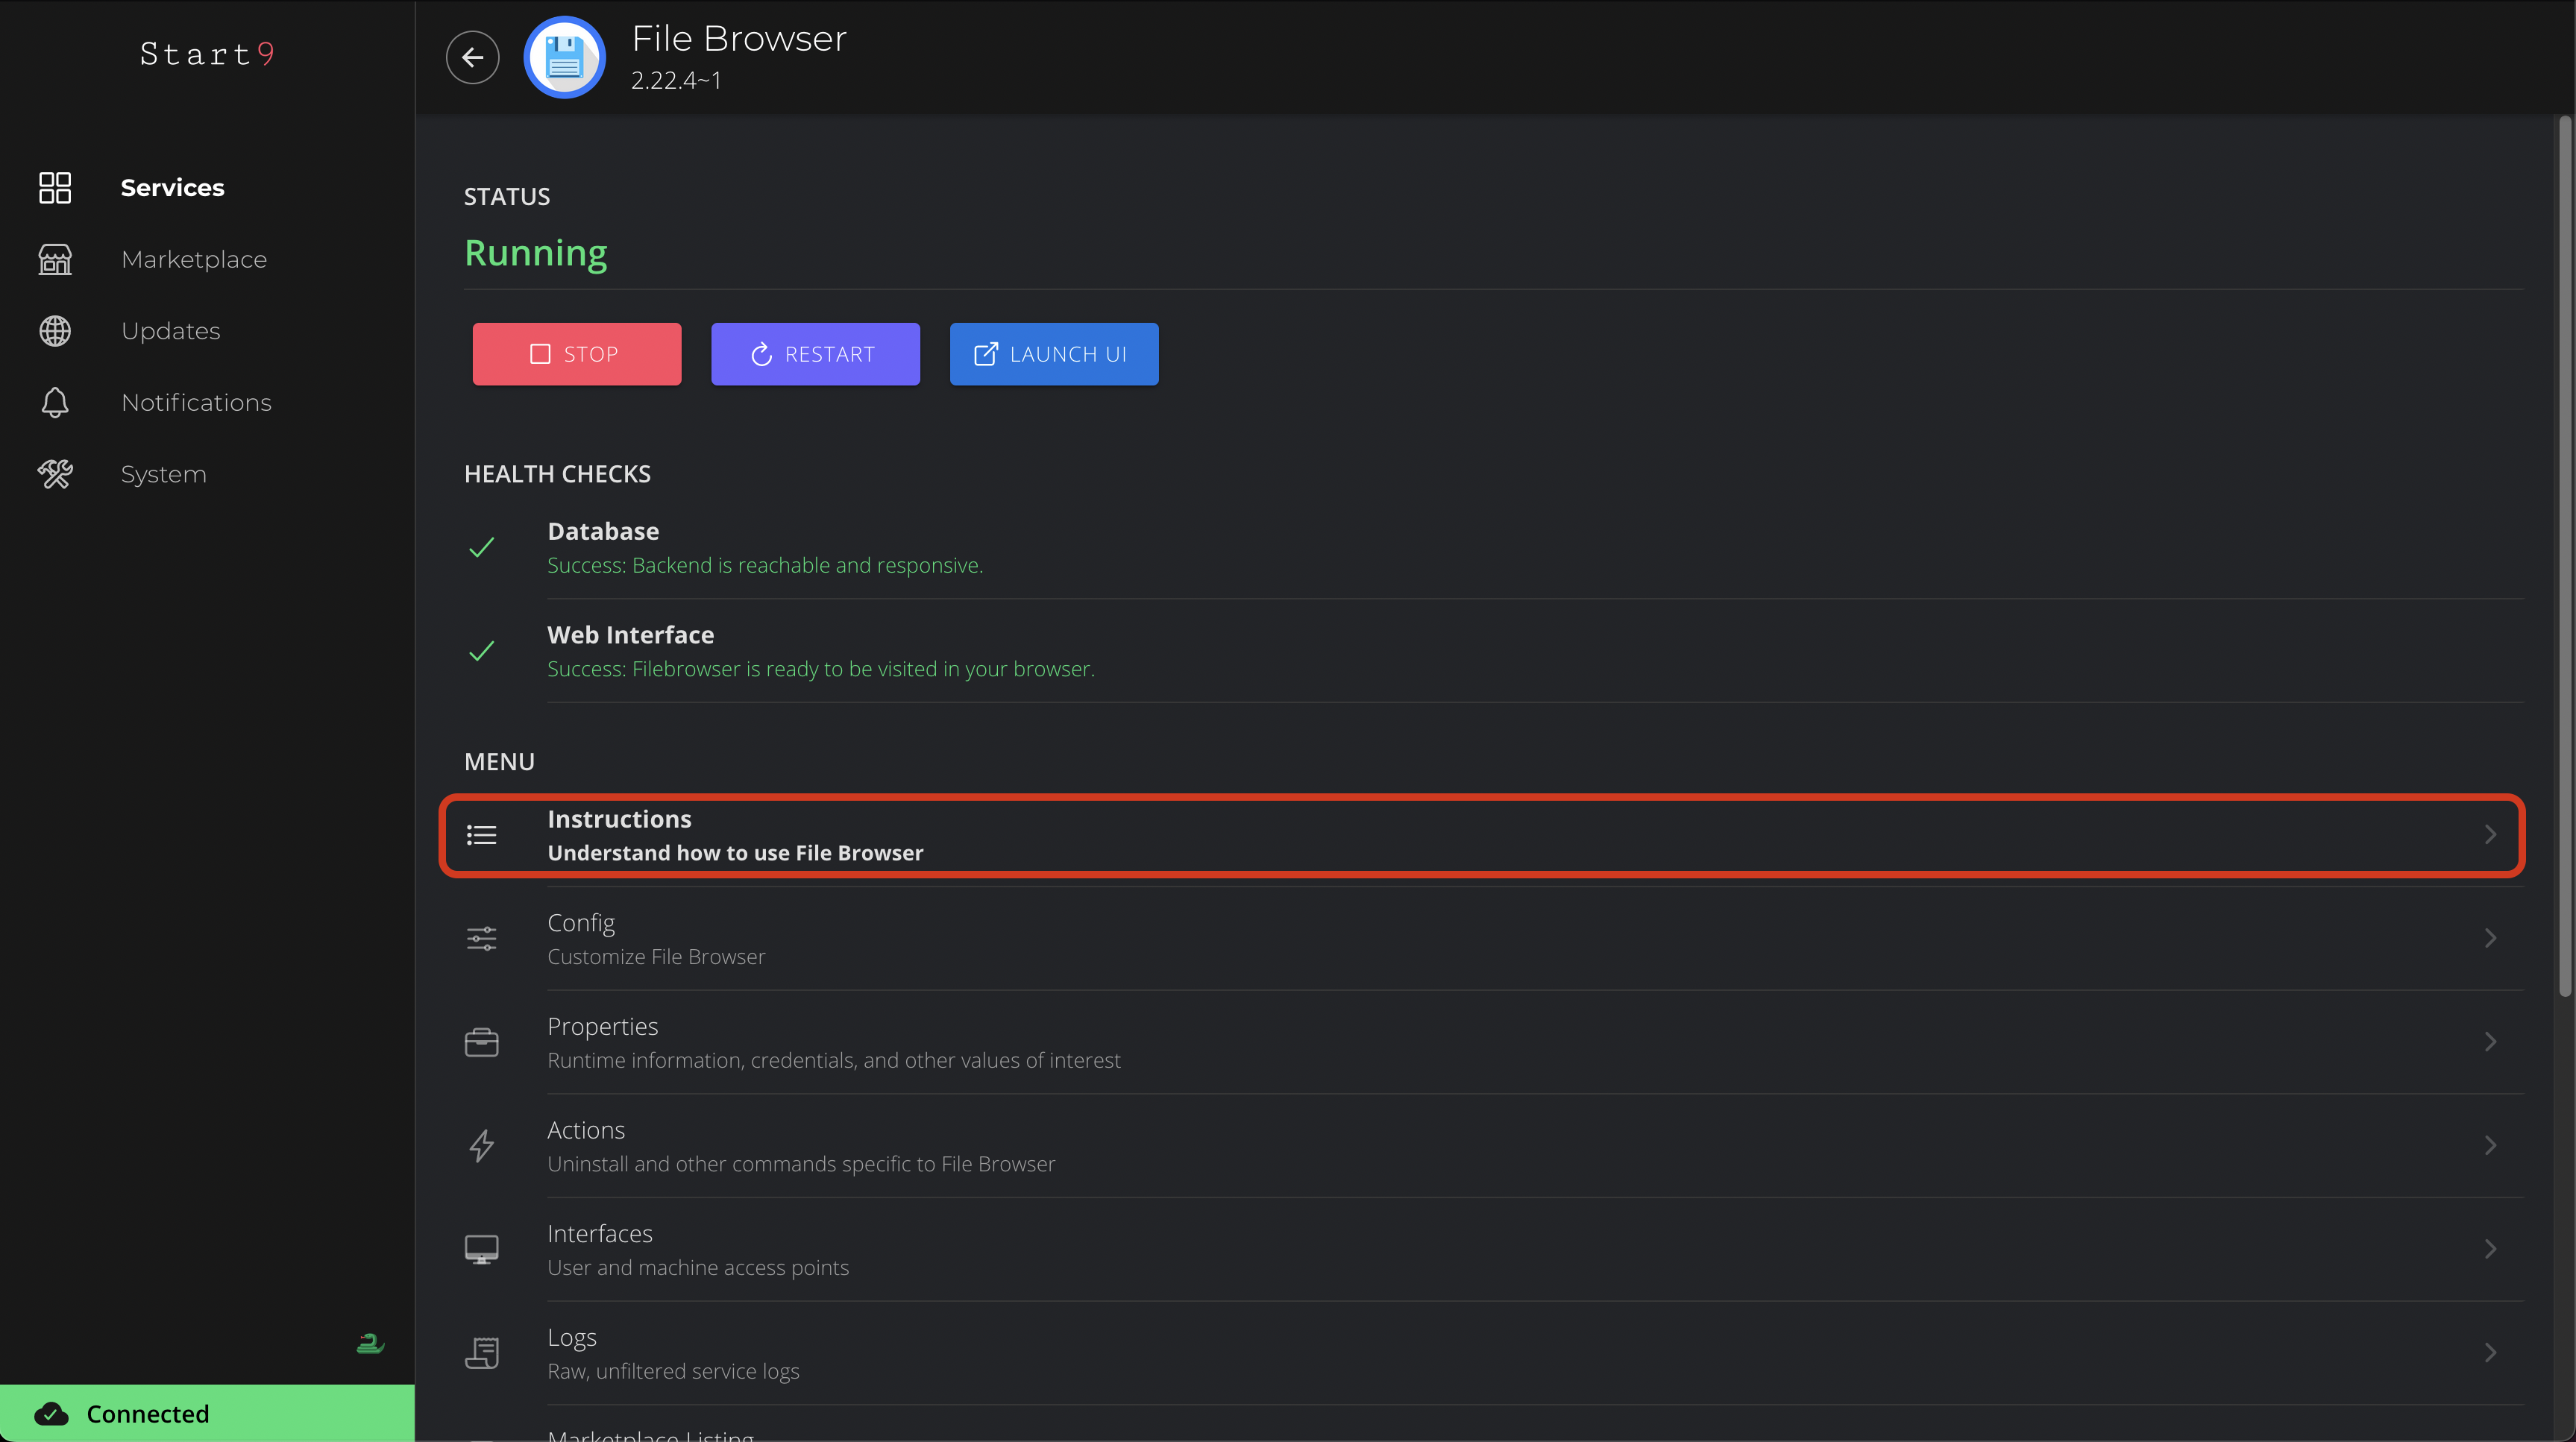Image resolution: width=2576 pixels, height=1442 pixels.
Task: Click the Actions lightning bolt icon
Action: tap(481, 1146)
